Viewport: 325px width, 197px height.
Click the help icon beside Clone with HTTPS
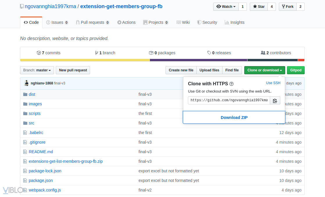tap(231, 84)
